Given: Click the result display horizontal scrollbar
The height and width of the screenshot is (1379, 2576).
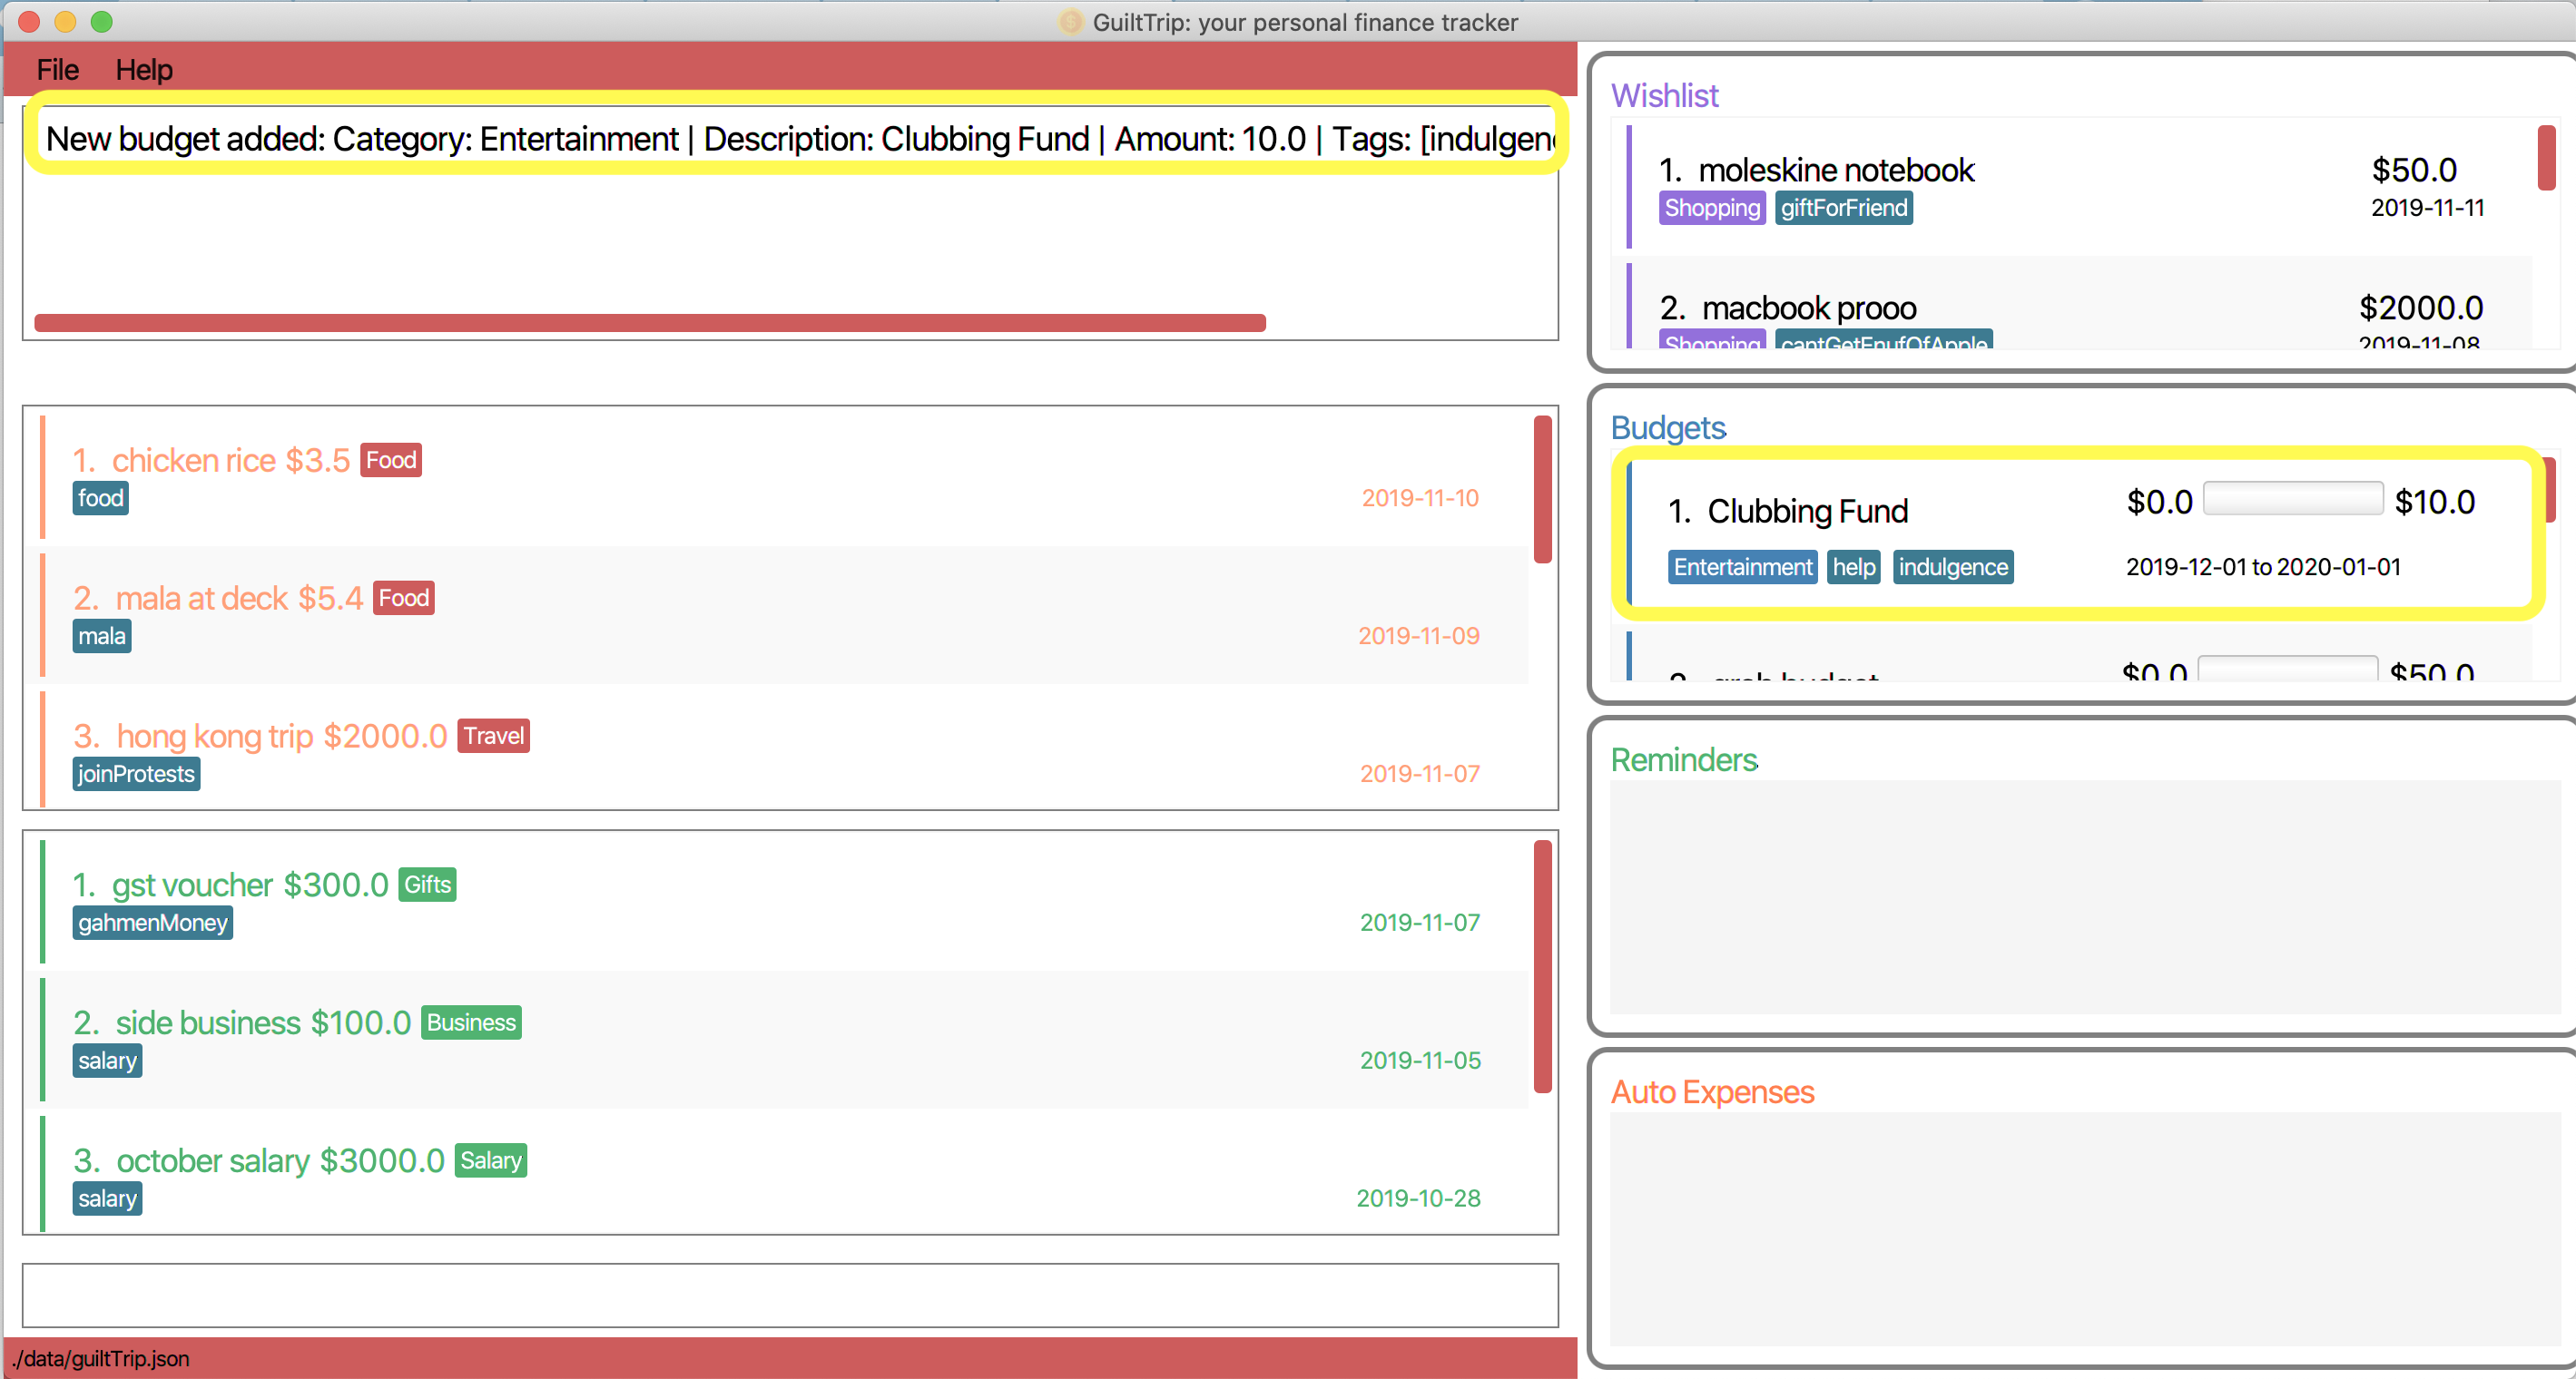Looking at the screenshot, I should [650, 323].
